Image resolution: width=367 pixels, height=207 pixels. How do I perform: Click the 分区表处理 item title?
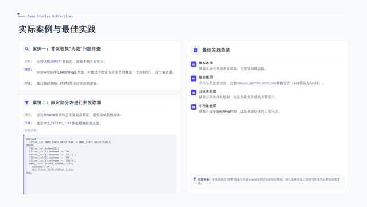207,91
